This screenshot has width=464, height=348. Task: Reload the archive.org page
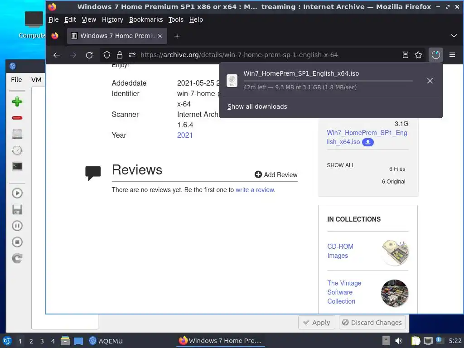tap(89, 55)
